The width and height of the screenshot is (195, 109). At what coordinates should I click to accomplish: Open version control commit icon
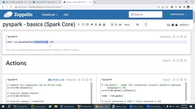click(112, 25)
